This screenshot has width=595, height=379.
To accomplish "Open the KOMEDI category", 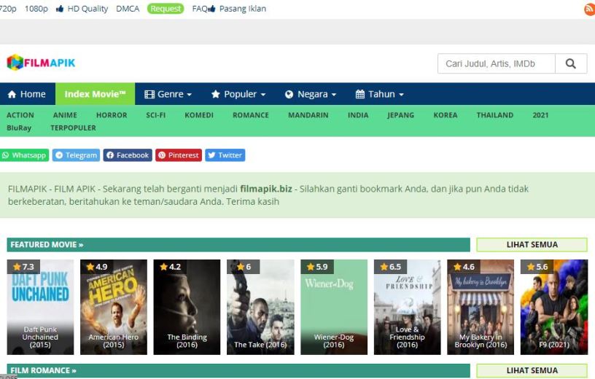I will click(x=199, y=115).
